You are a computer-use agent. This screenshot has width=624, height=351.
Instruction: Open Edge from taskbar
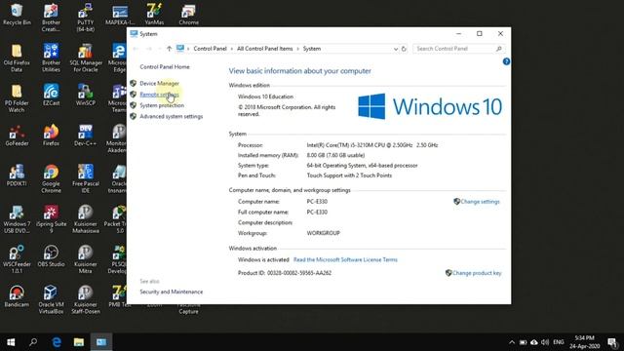click(57, 342)
